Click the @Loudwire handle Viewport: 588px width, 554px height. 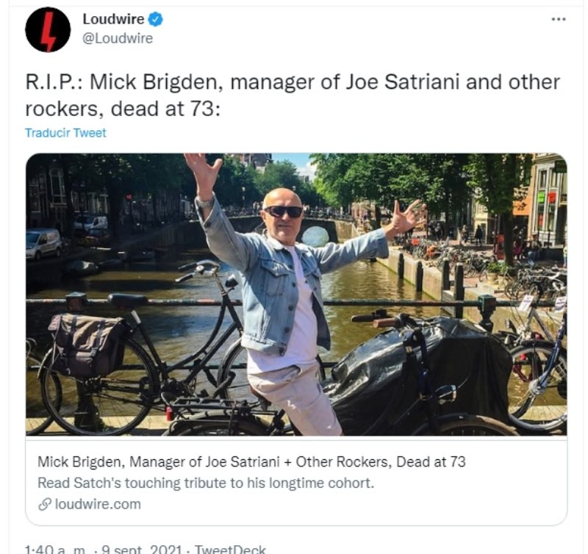[118, 38]
